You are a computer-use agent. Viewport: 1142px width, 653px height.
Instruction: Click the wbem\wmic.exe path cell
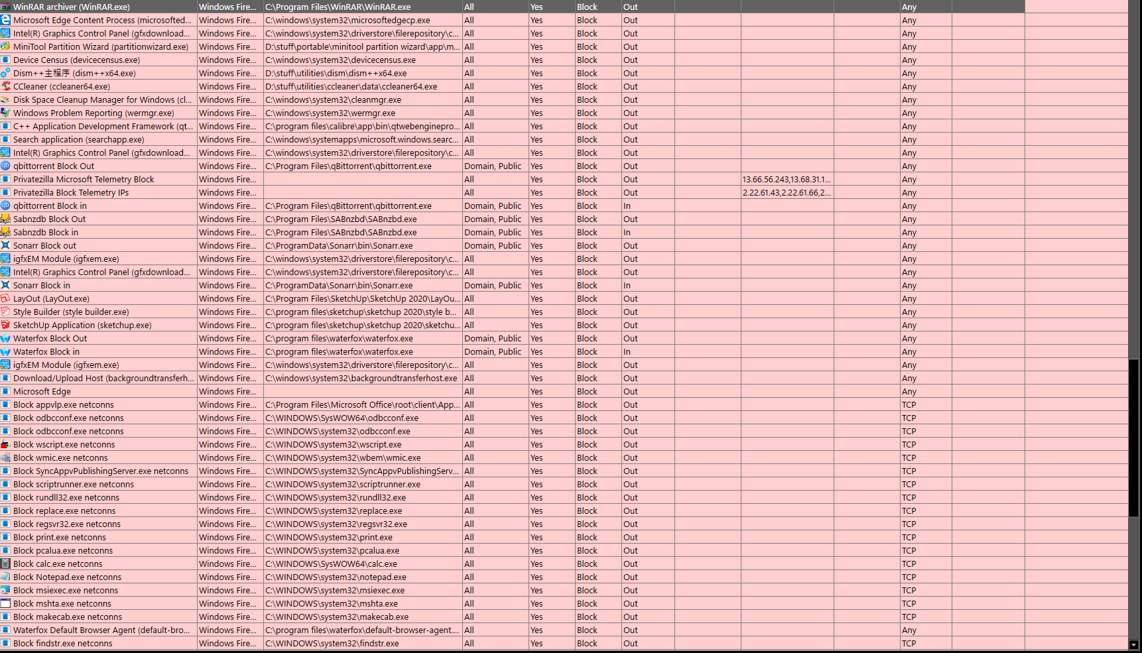click(363, 457)
